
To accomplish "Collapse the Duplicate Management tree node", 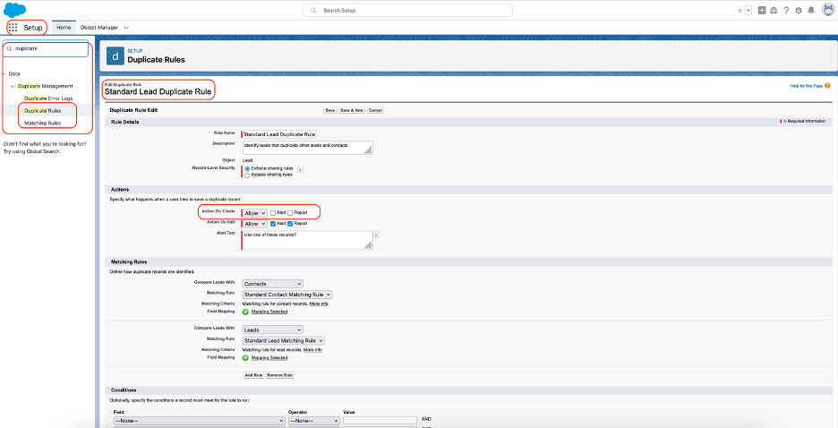I will click(13, 86).
